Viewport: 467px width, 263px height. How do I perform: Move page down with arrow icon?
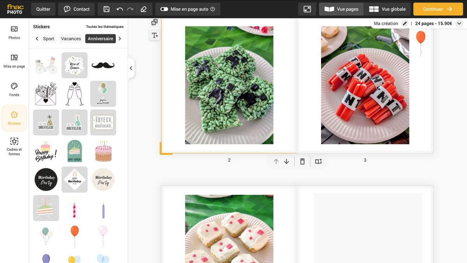click(x=287, y=161)
